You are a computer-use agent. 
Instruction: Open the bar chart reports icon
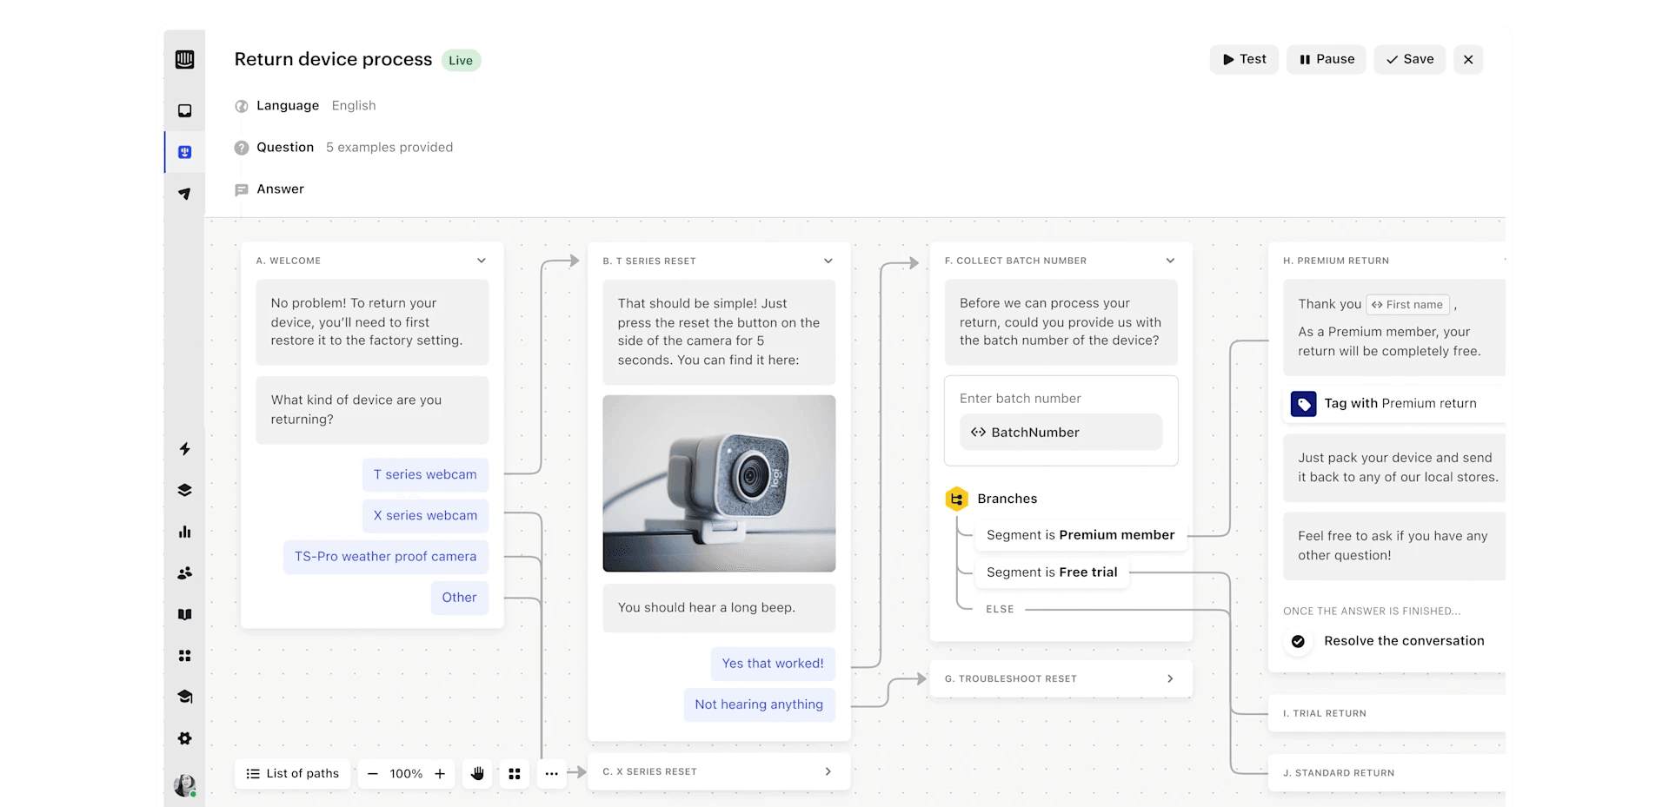tap(184, 532)
